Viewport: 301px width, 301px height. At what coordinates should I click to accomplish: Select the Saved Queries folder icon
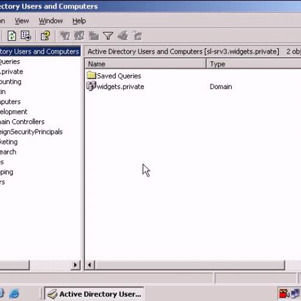(x=92, y=75)
